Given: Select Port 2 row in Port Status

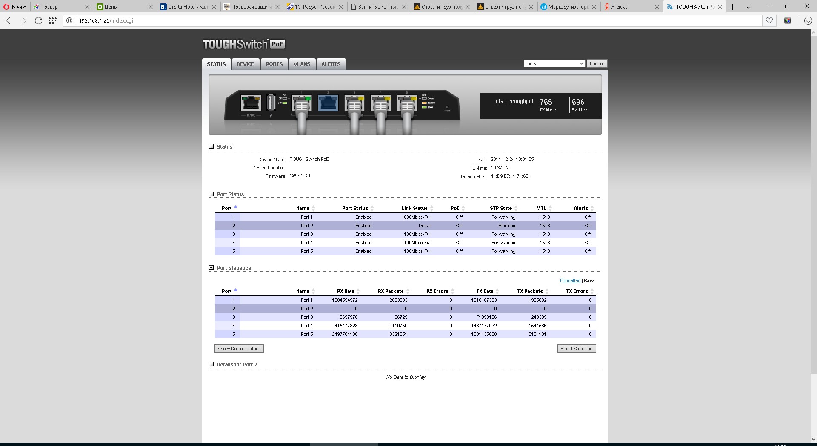Looking at the screenshot, I should [x=405, y=226].
